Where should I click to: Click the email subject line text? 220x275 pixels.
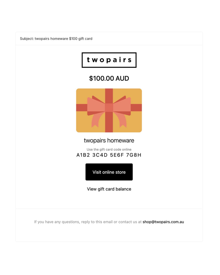(x=64, y=39)
